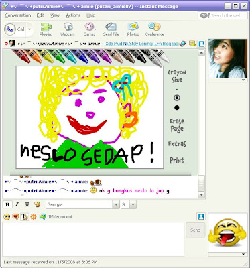The image size is (250, 268).
Task: Toggle Italic formatting
Action: (17, 204)
